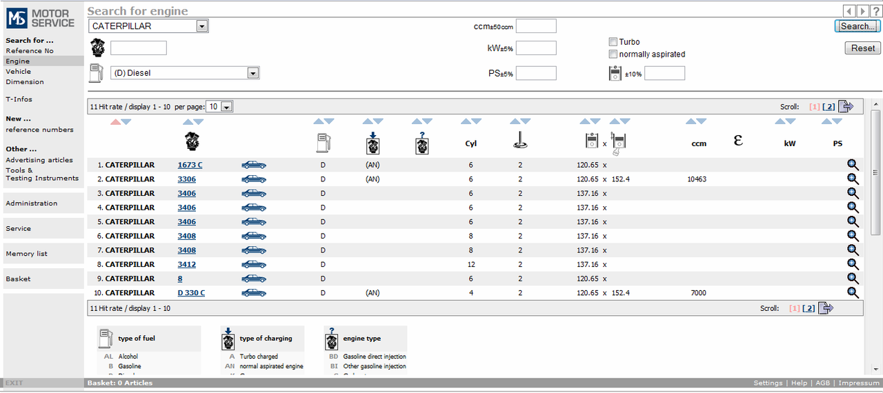Viewport: 883px width, 393px height.
Task: Go to next page arrow in top scroll bar
Action: [846, 106]
